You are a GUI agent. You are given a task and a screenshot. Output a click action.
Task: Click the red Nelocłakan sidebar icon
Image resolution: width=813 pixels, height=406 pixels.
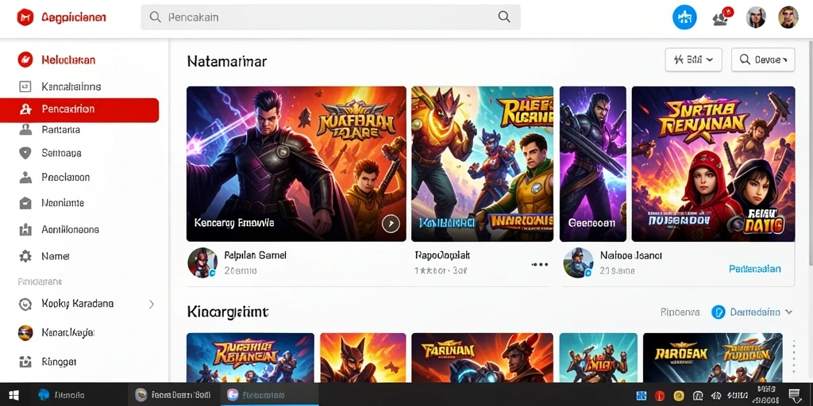coord(25,59)
